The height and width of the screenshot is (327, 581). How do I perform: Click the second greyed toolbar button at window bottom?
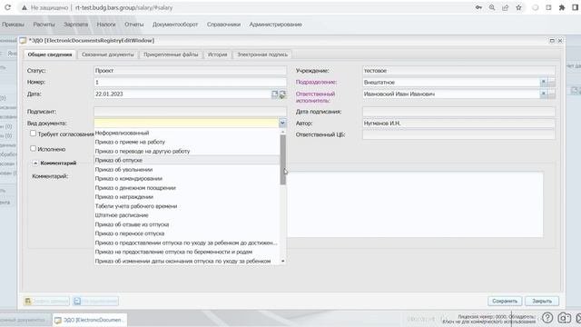pyautogui.click(x=95, y=301)
